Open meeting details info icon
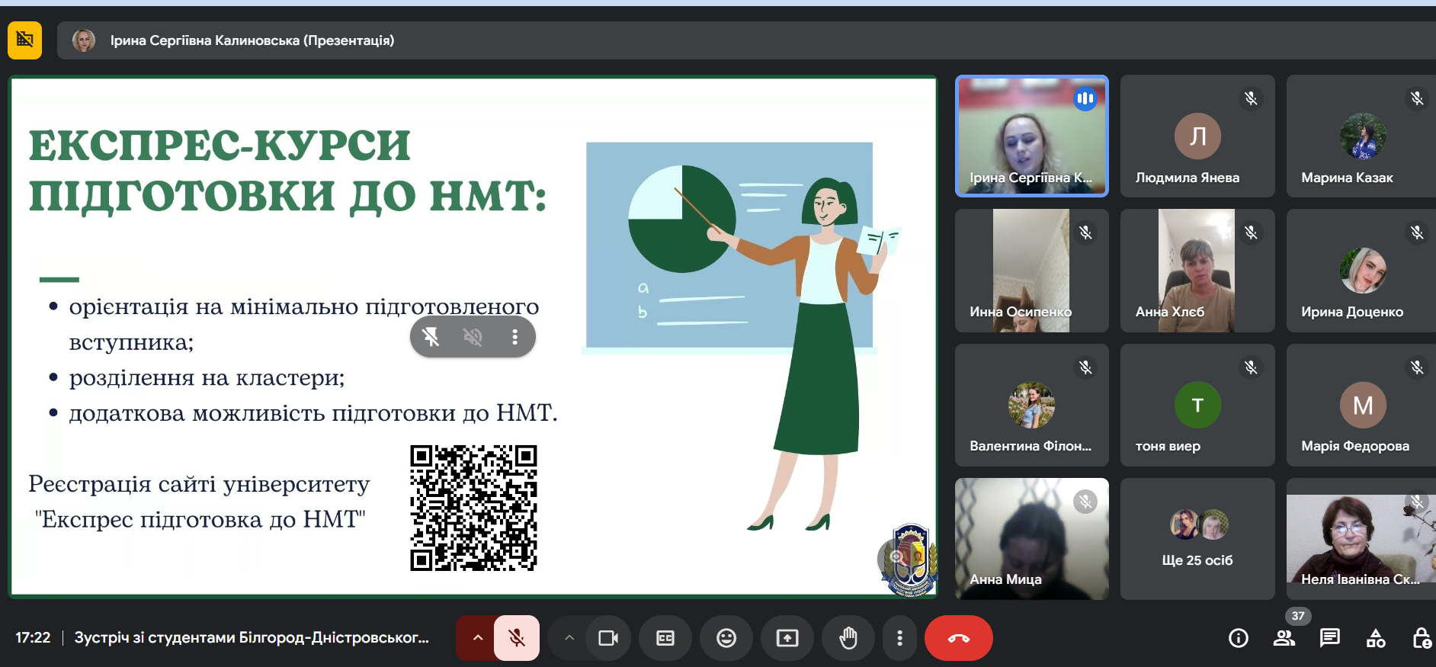 (1239, 638)
